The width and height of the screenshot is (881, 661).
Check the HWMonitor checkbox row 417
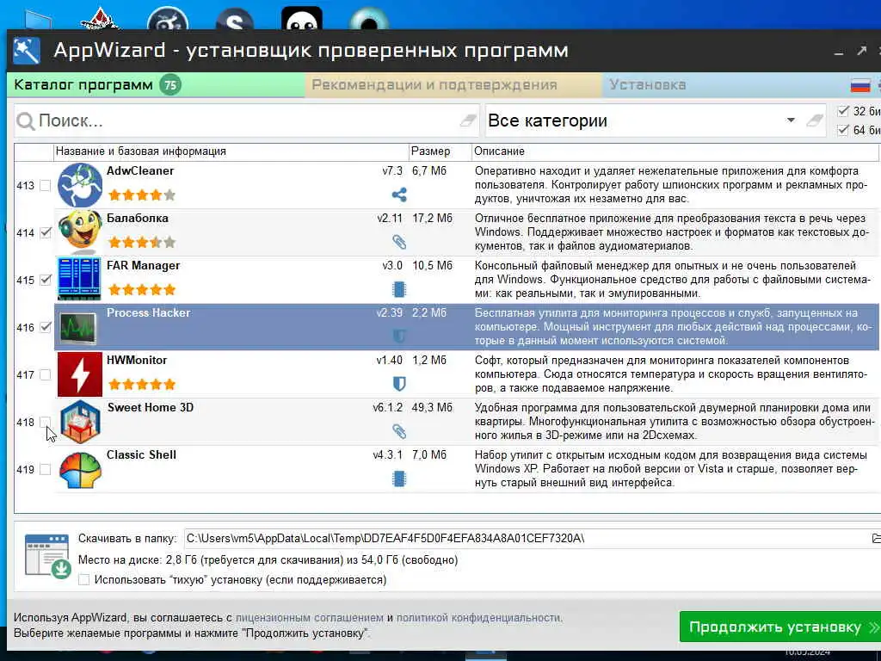[46, 375]
